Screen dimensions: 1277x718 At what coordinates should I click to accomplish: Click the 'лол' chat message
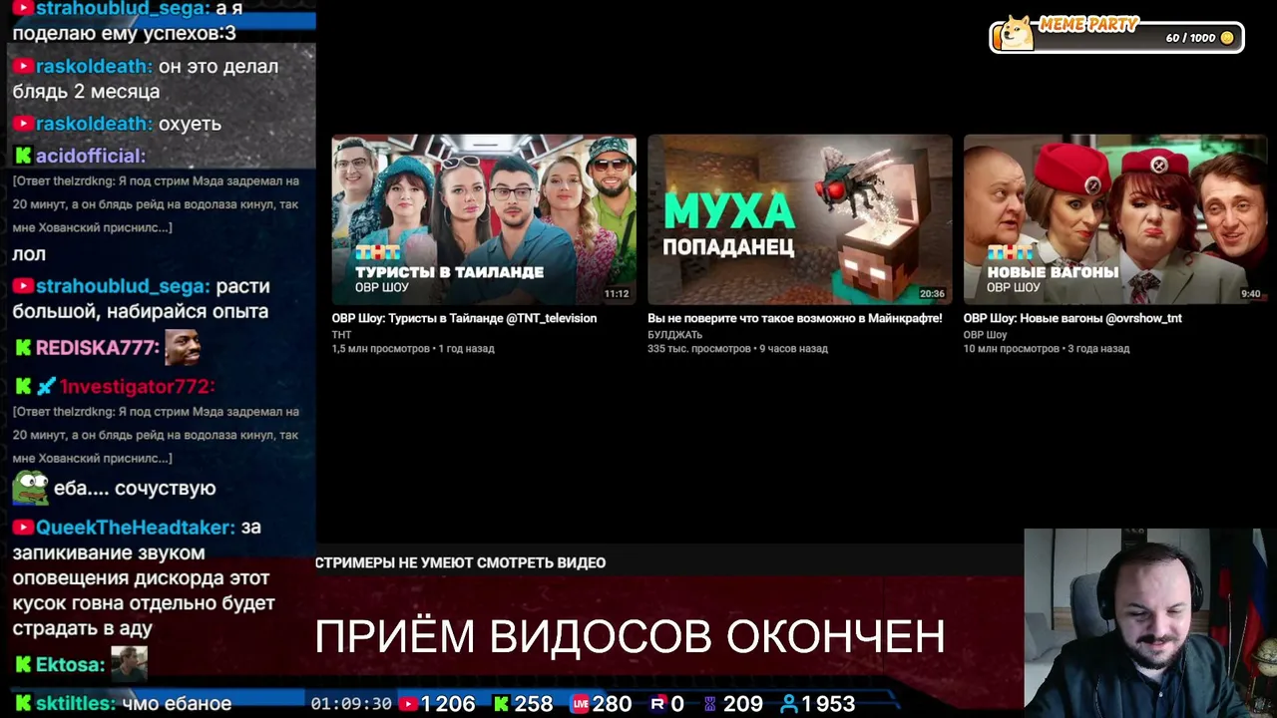pos(29,254)
